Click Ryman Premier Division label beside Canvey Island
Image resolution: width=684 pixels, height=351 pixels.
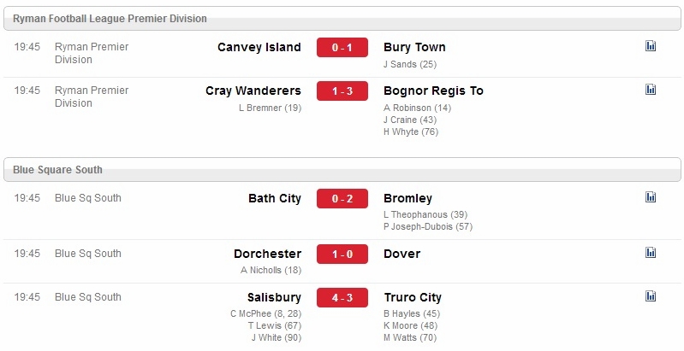[x=92, y=53]
